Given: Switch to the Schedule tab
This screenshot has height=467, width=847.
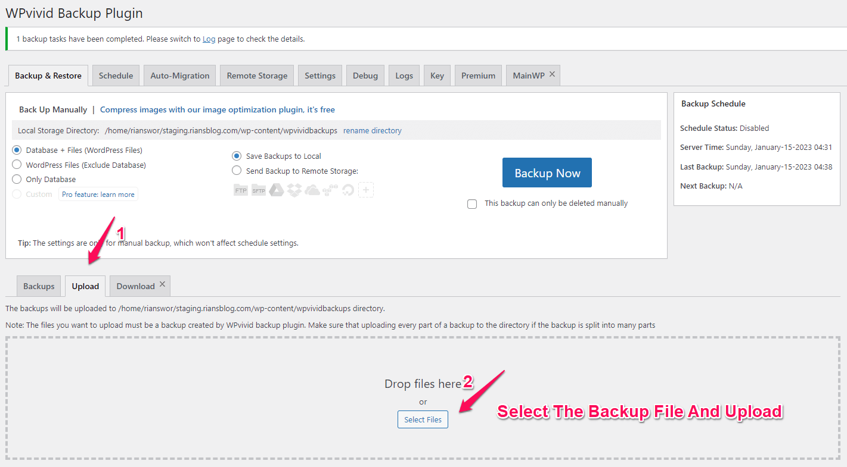Looking at the screenshot, I should (116, 76).
